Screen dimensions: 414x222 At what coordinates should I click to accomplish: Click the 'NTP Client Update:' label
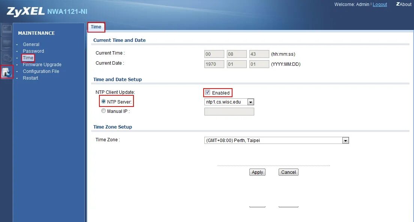115,92
